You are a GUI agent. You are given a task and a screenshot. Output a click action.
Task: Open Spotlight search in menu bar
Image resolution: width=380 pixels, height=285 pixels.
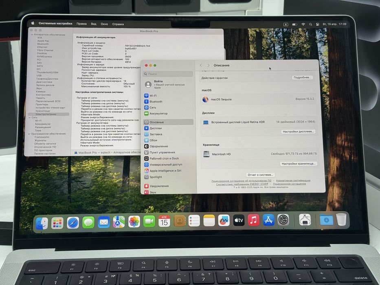[x=310, y=24]
